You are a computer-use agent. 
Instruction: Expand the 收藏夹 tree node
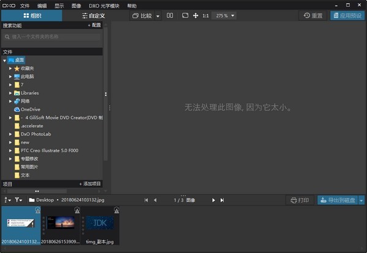click(x=10, y=68)
